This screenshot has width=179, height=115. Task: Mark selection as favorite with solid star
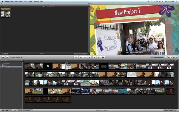(x=81, y=57)
